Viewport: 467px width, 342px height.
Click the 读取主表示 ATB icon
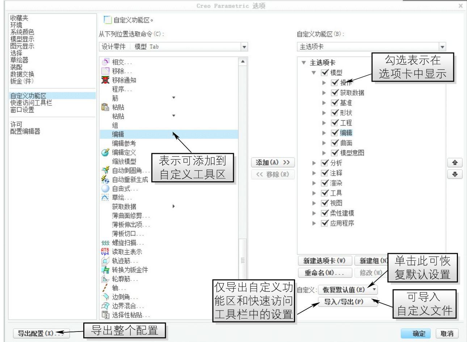(x=105, y=252)
